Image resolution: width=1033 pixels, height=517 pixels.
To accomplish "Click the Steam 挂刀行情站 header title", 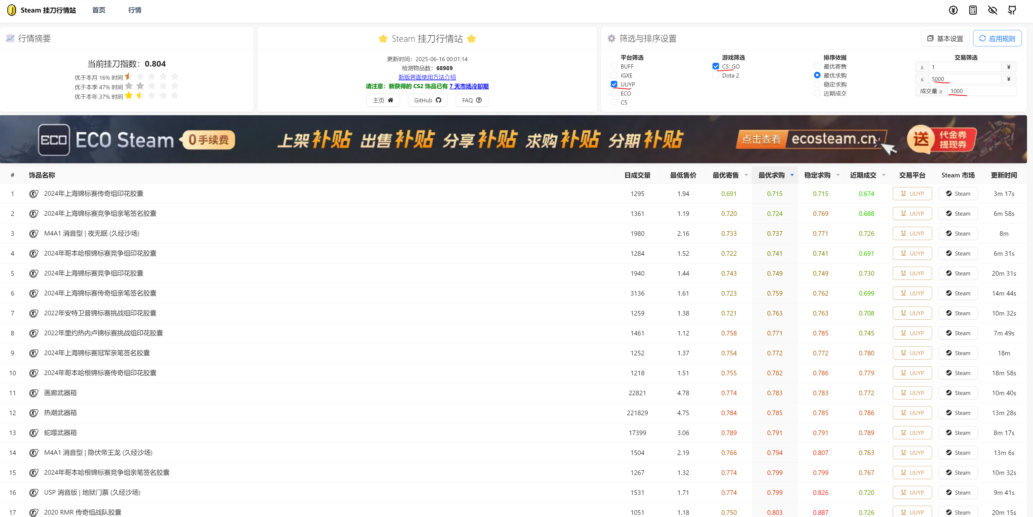I will [x=48, y=10].
